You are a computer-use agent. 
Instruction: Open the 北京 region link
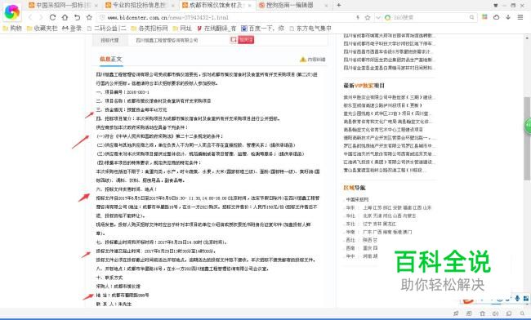pos(368,216)
